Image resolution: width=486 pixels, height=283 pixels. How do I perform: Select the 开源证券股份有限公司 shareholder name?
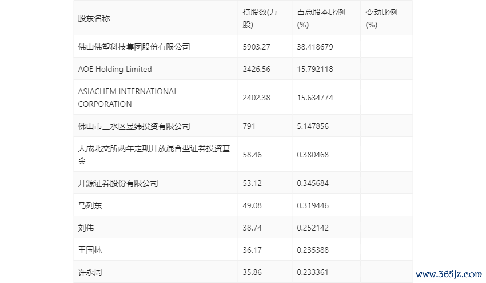tap(118, 183)
